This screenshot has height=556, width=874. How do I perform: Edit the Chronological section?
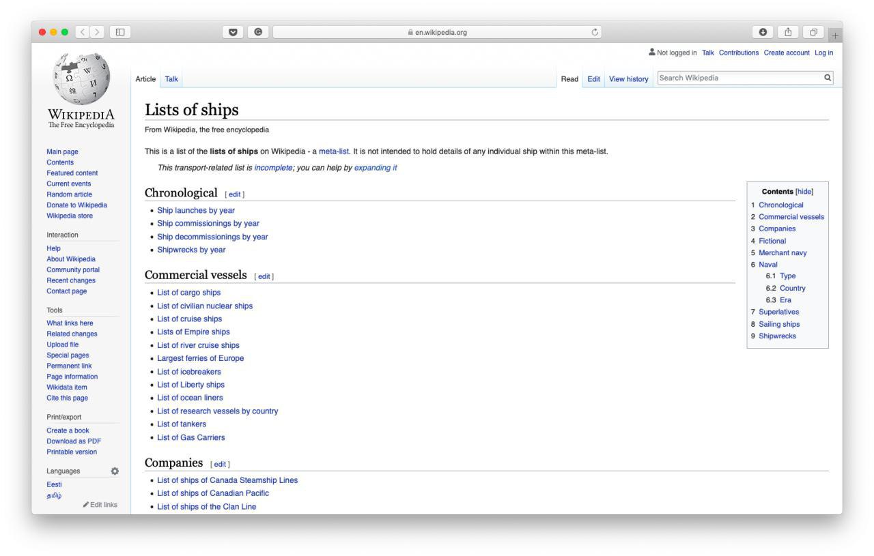tap(234, 194)
